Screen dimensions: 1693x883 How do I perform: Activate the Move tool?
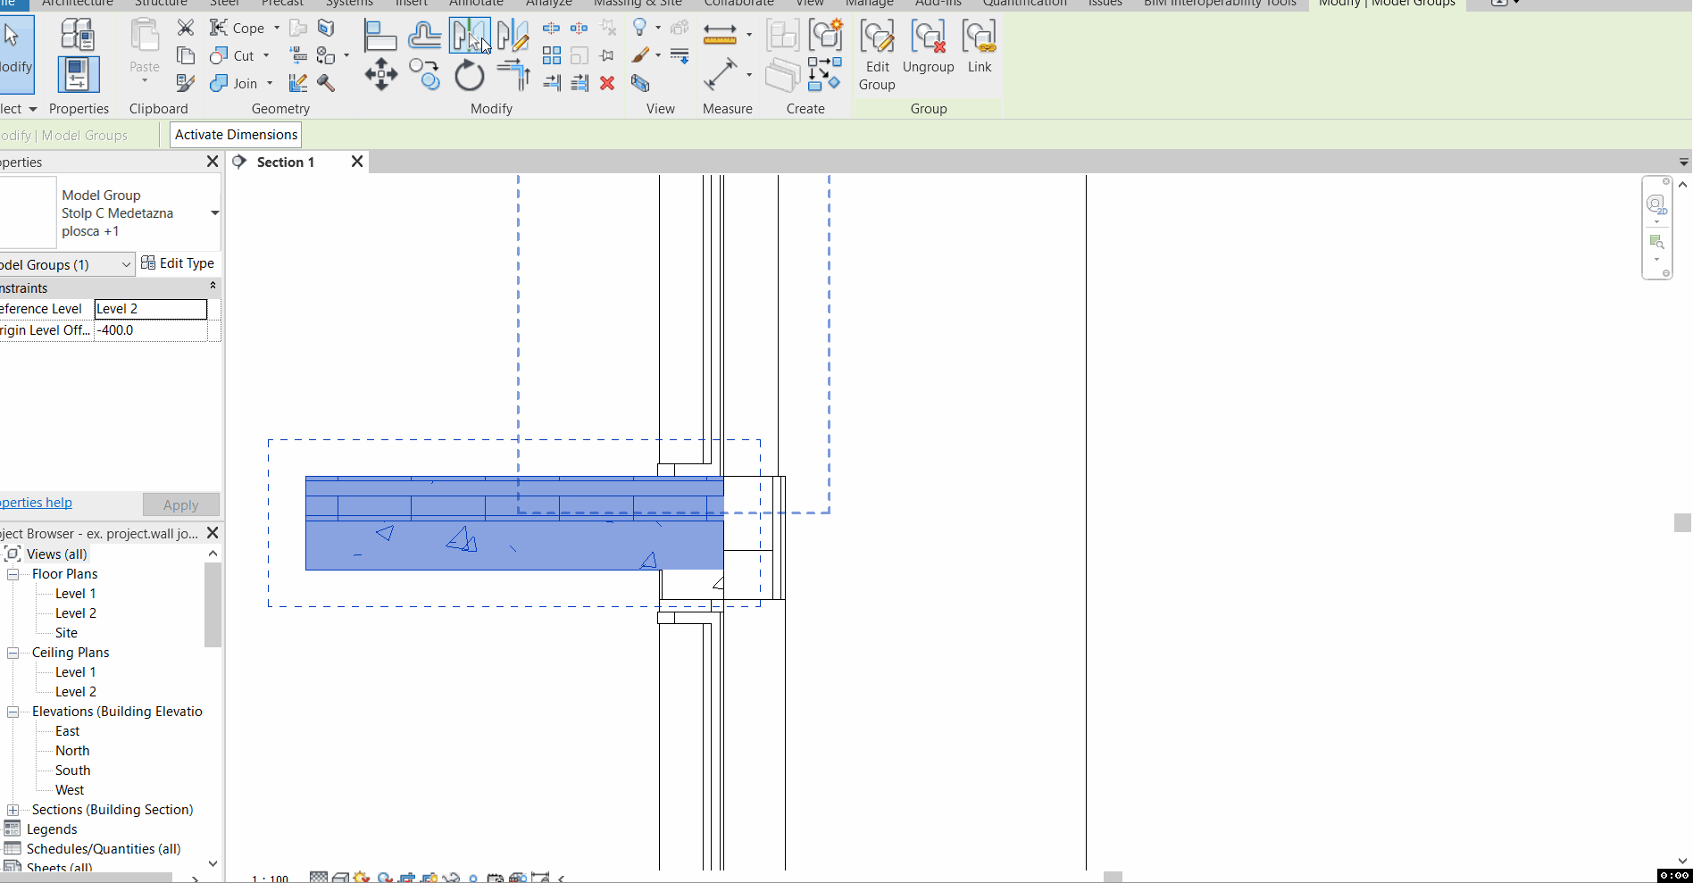point(381,75)
